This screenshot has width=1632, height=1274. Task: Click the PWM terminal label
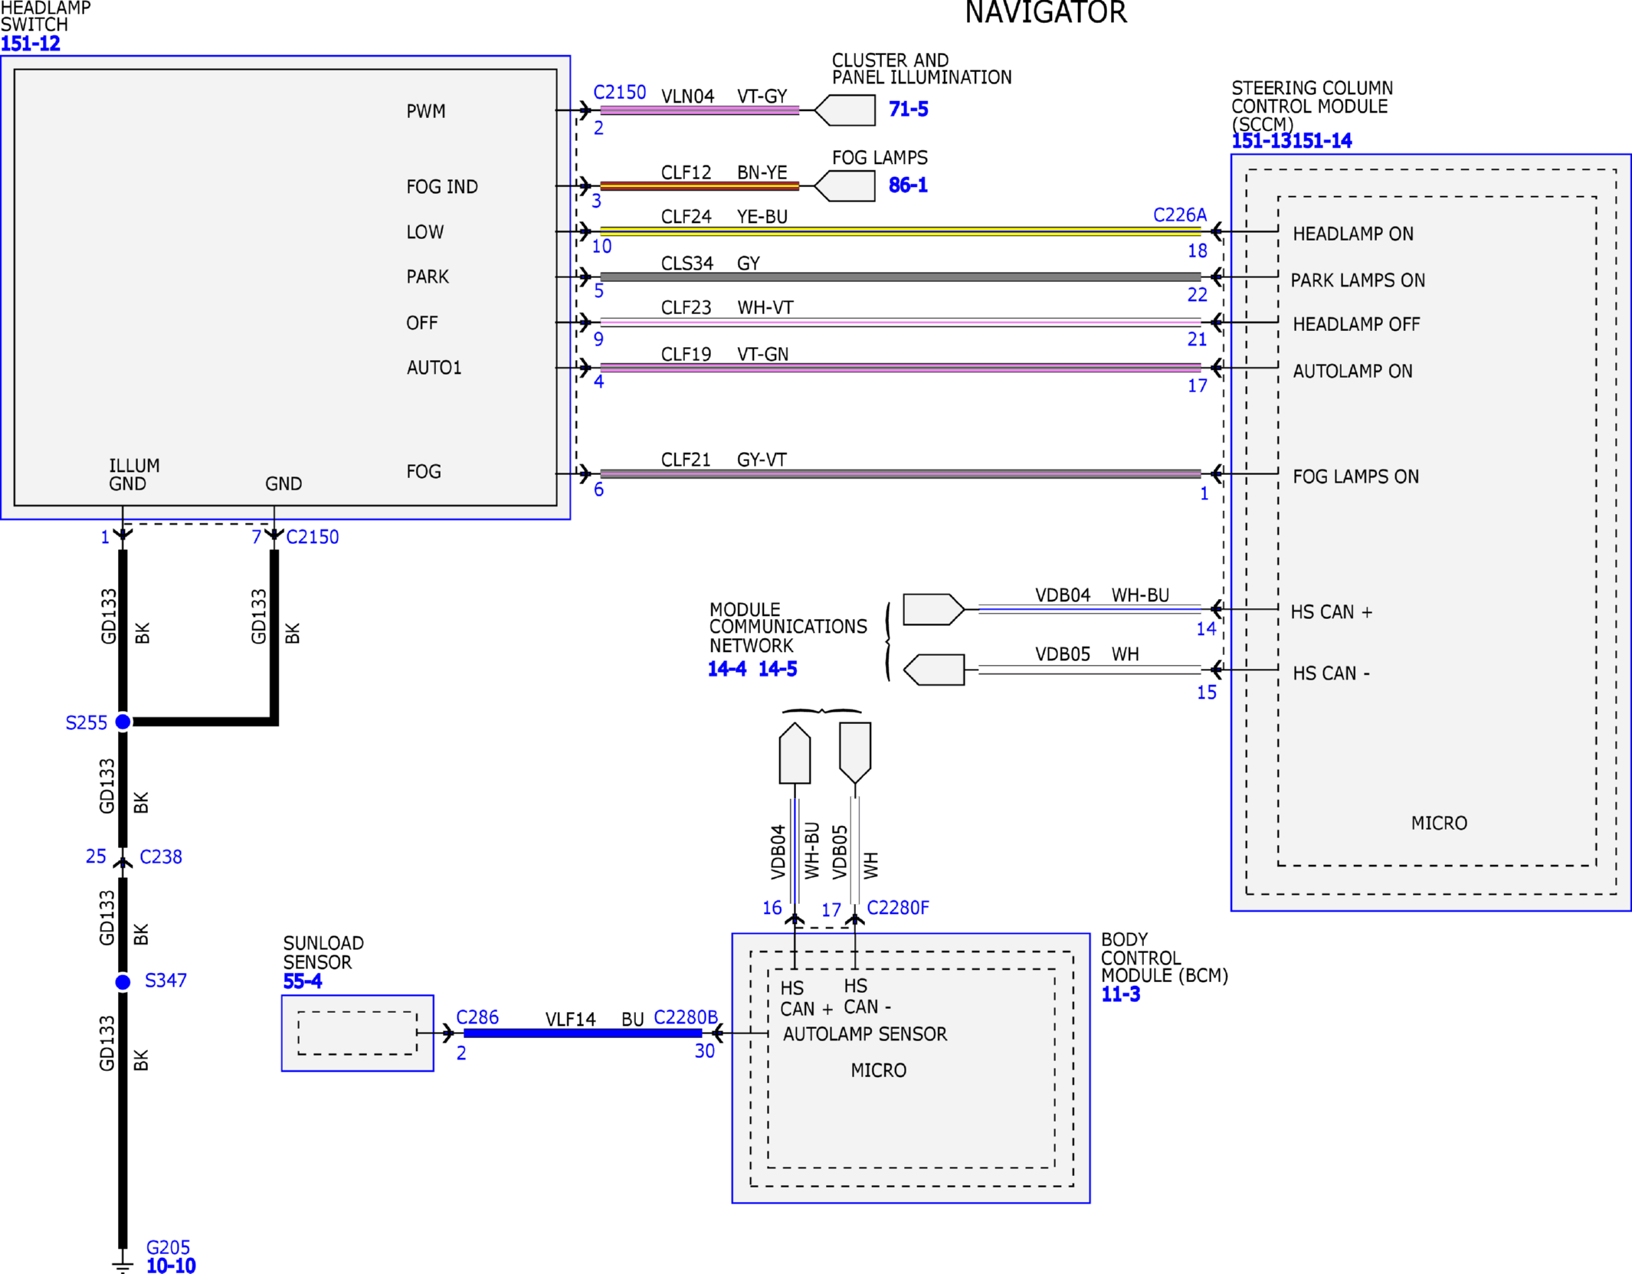pyautogui.click(x=426, y=112)
